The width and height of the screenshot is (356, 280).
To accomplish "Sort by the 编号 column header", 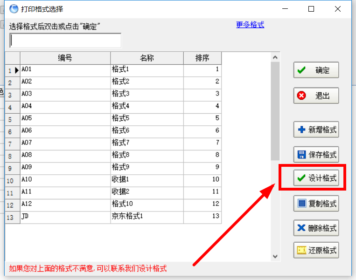I will [x=65, y=58].
